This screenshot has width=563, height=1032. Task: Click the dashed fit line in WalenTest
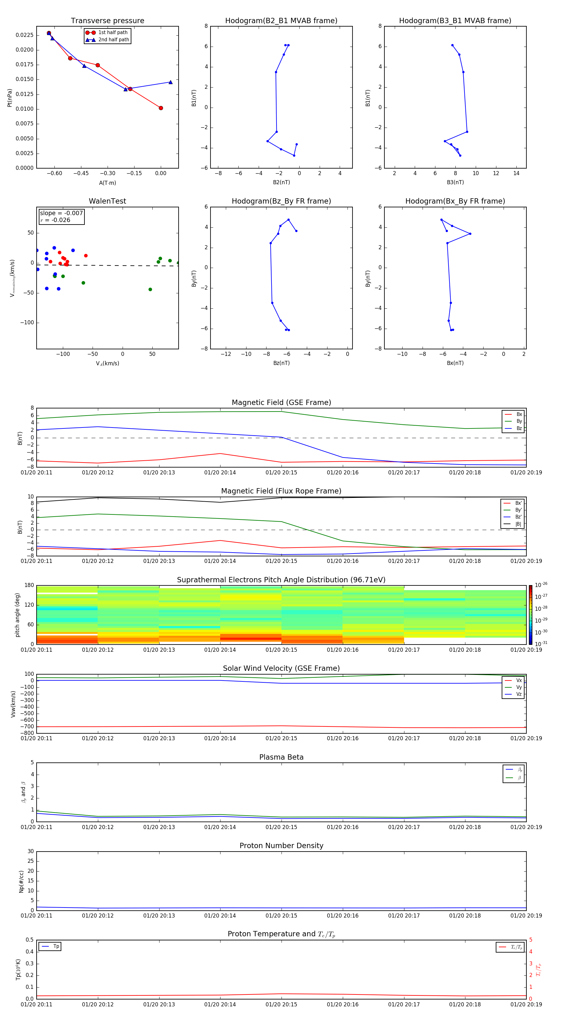[107, 265]
